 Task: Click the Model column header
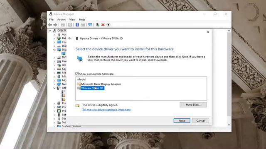click(81, 79)
